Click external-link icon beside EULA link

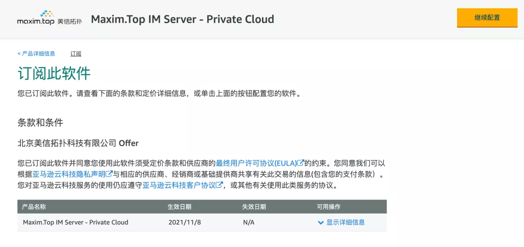coord(301,163)
